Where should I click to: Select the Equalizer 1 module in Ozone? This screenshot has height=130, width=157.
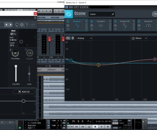click(77, 25)
